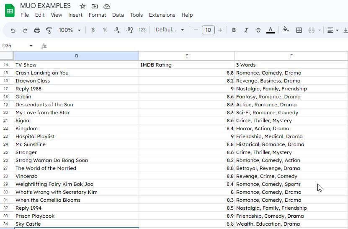Image resolution: width=348 pixels, height=229 pixels.
Task: Format as percent
Action: [x=105, y=30]
